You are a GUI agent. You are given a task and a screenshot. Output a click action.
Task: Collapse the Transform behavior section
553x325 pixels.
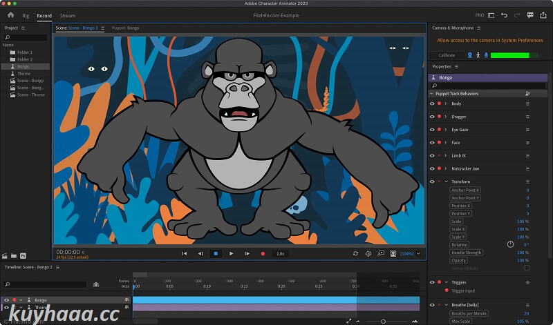[446, 181]
